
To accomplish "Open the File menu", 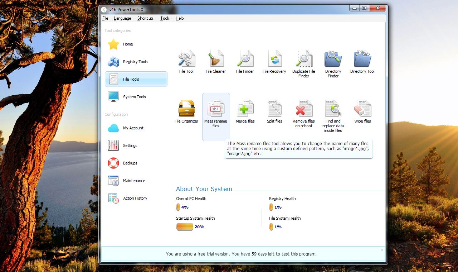I will pos(105,18).
